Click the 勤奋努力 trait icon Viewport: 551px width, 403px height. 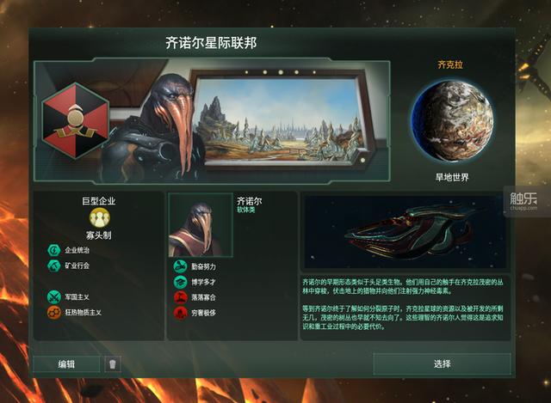tap(180, 266)
